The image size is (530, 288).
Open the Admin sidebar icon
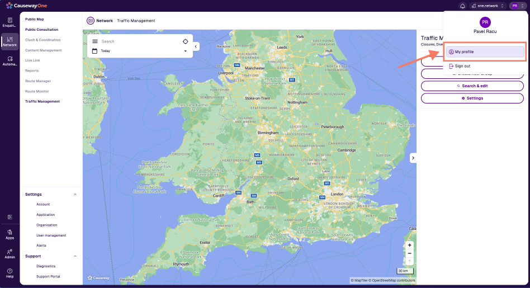click(10, 253)
